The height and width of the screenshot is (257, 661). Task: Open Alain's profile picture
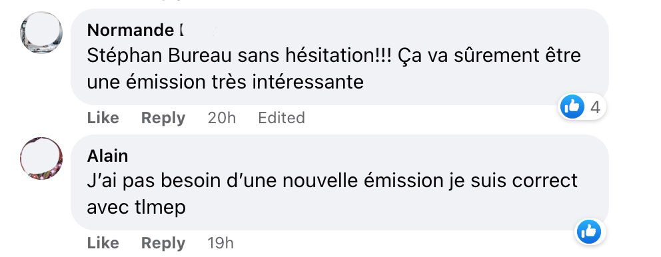click(x=41, y=158)
